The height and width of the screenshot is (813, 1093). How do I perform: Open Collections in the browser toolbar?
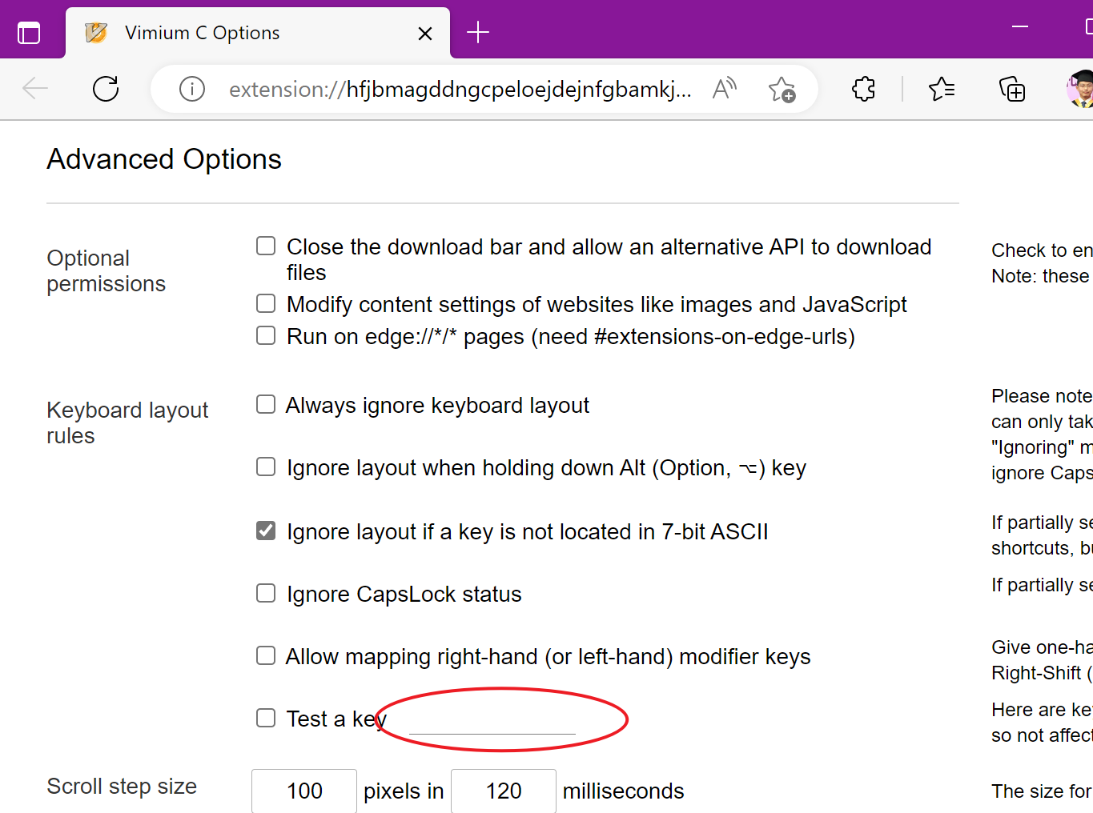click(x=1012, y=89)
